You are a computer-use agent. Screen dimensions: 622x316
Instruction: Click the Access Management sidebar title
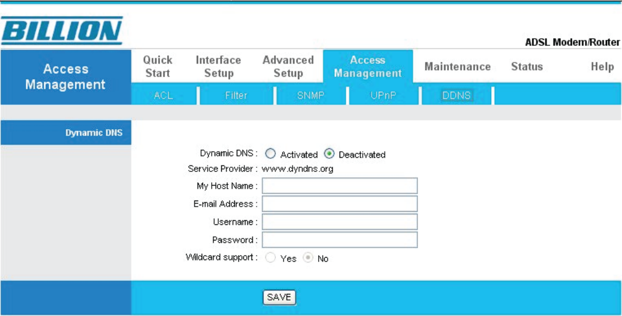click(x=65, y=77)
